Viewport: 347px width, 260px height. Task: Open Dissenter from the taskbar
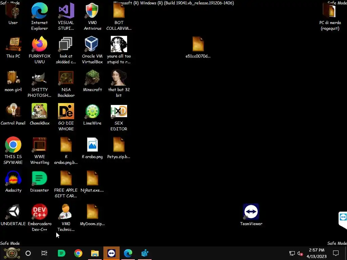pos(61,253)
